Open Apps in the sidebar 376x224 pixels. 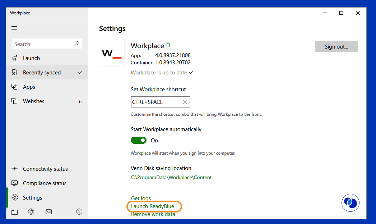tap(47, 87)
